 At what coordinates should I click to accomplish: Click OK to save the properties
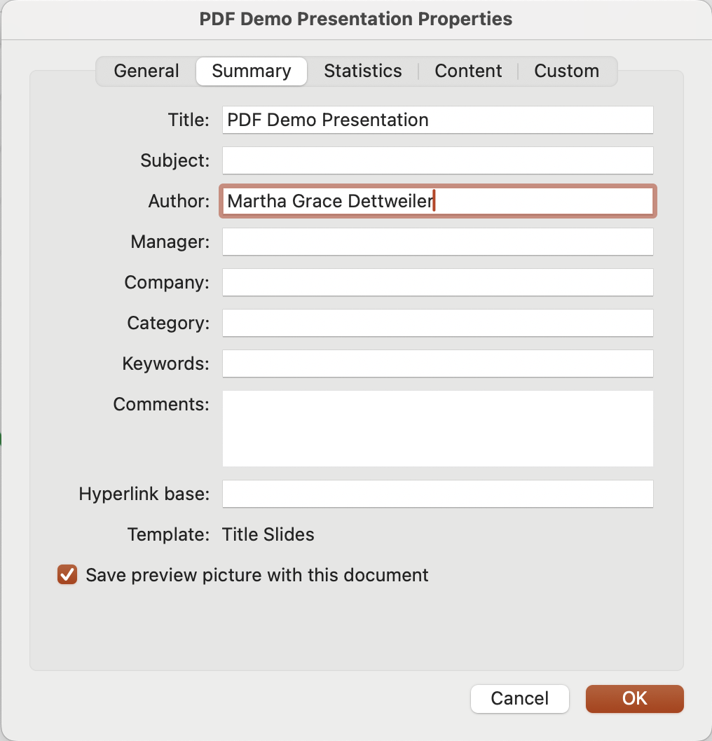(634, 698)
